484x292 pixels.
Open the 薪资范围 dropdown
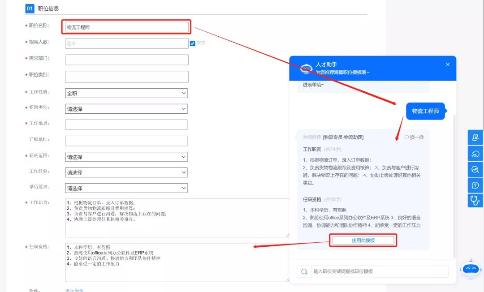[x=126, y=157]
